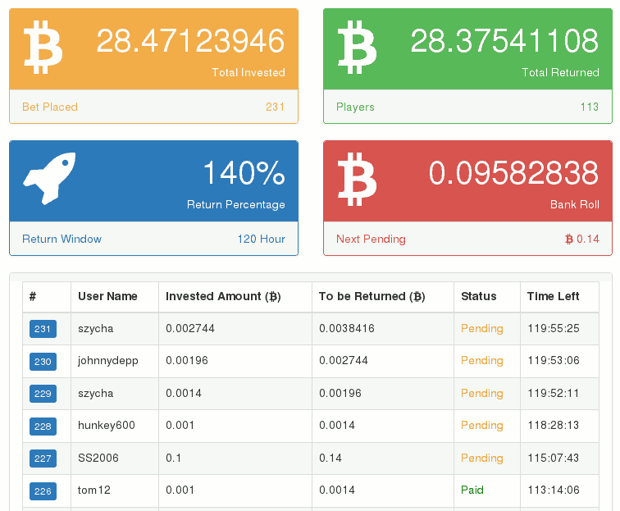Click the 28.47123946 total invested value

pyautogui.click(x=190, y=41)
